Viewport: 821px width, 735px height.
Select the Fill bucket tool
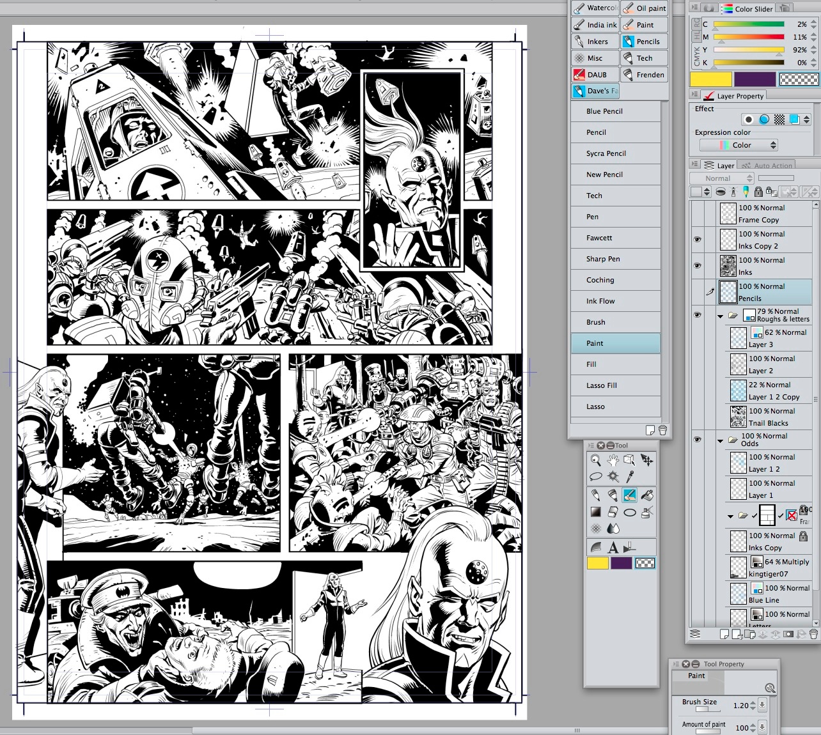point(648,495)
